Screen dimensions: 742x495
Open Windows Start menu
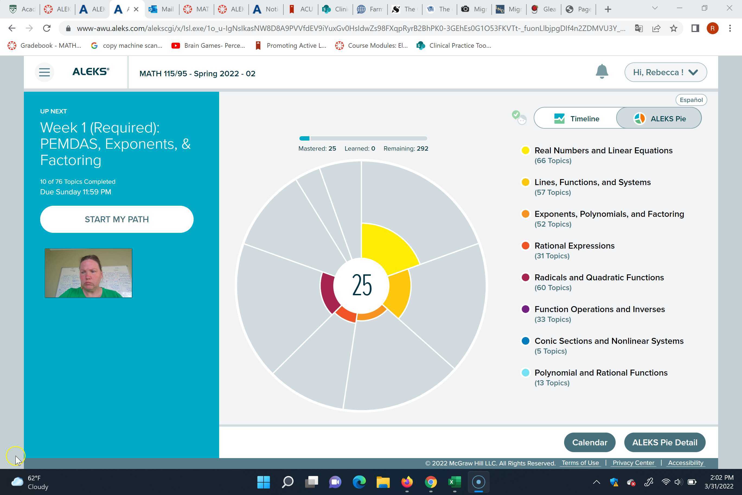[x=263, y=482]
